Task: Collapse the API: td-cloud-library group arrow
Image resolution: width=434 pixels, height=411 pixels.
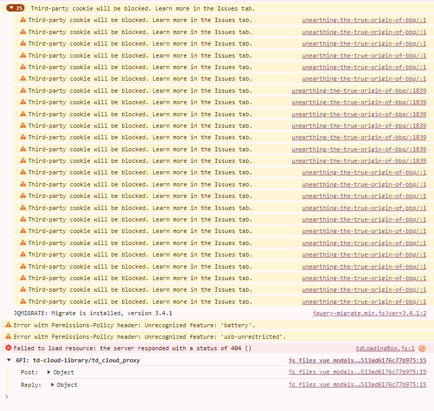Action: pyautogui.click(x=9, y=360)
